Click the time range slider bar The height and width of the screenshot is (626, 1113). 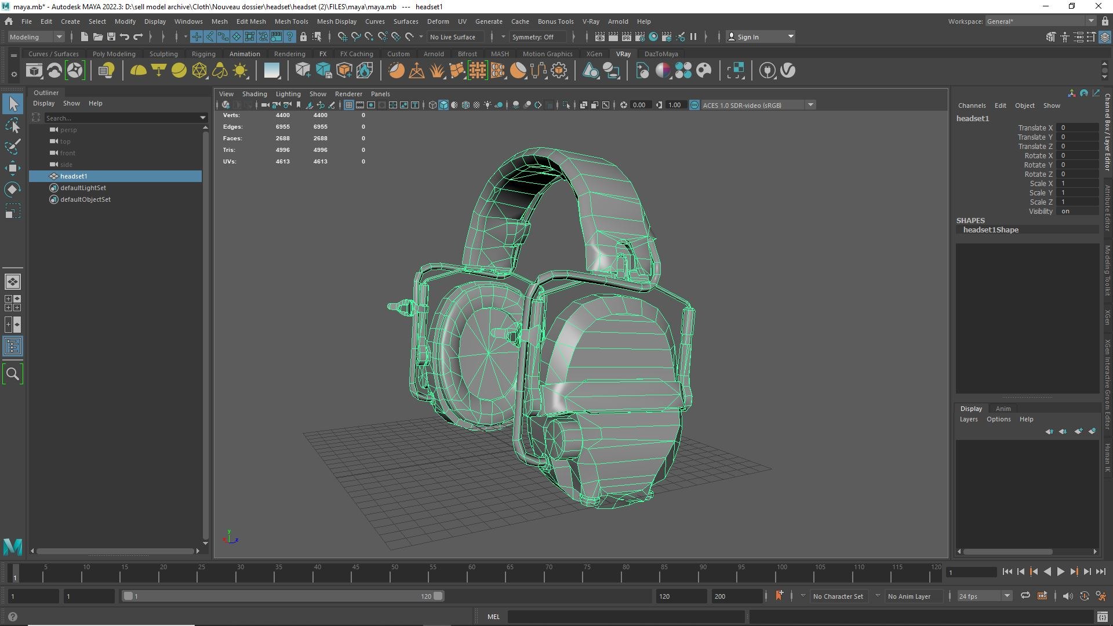tap(283, 596)
